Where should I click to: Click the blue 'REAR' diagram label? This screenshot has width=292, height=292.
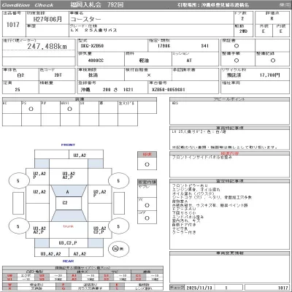coord(69,261)
